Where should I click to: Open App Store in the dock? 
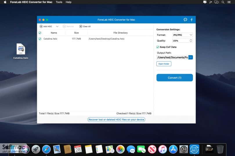click(x=173, y=149)
